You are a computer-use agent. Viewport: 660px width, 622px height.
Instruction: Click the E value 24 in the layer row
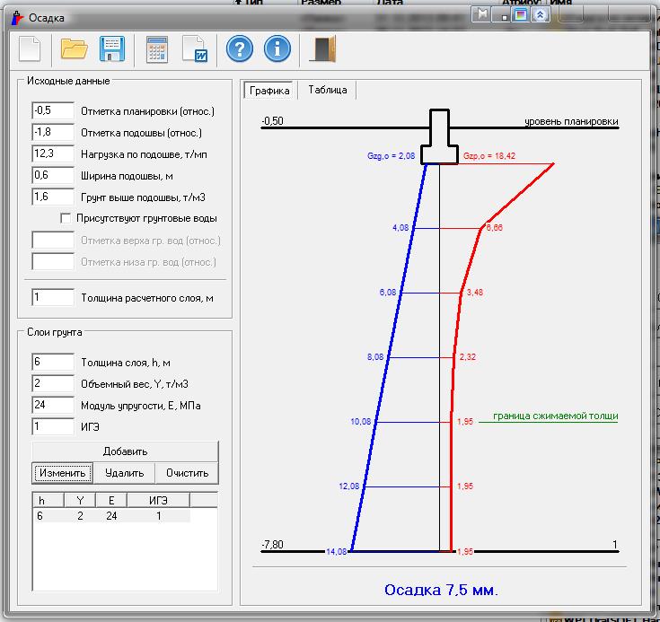pos(111,515)
